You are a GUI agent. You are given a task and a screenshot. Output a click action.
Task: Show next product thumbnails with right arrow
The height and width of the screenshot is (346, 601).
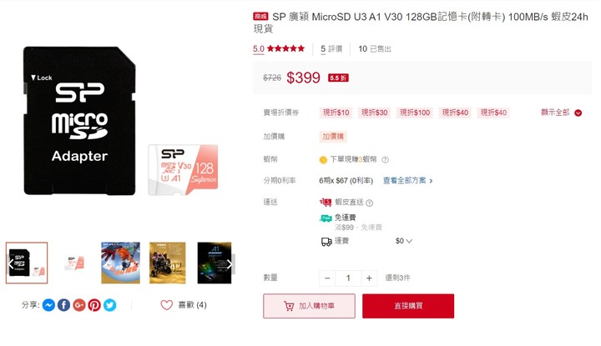click(230, 264)
